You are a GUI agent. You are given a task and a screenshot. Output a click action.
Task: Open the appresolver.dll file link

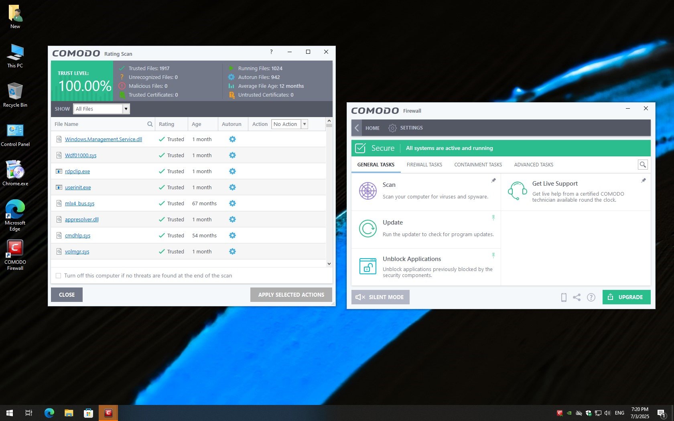coord(82,219)
